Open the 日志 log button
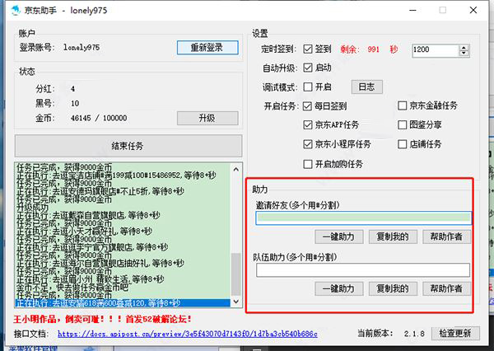This screenshot has height=351, width=494. [x=366, y=87]
